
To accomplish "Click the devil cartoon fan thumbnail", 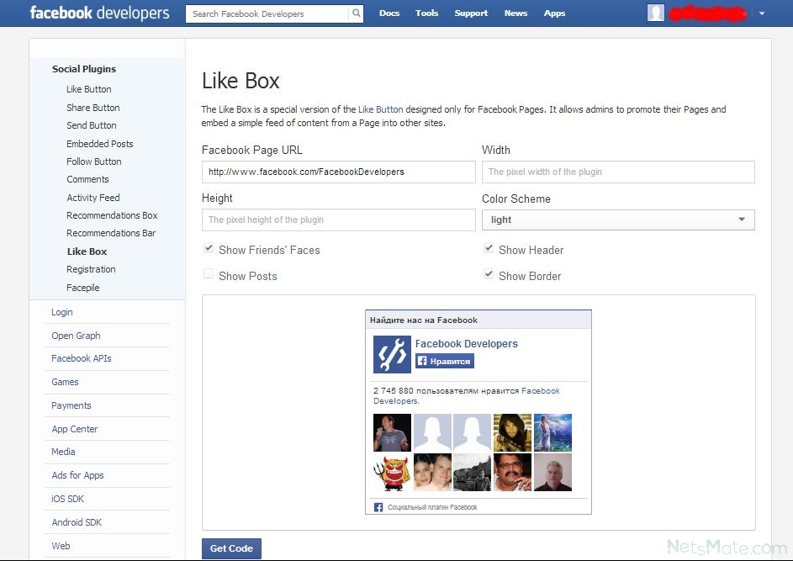I will 392,472.
